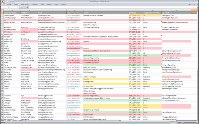Open the Insert ribbon tab
The width and height of the screenshot is (199, 124).
(x=16, y=5)
